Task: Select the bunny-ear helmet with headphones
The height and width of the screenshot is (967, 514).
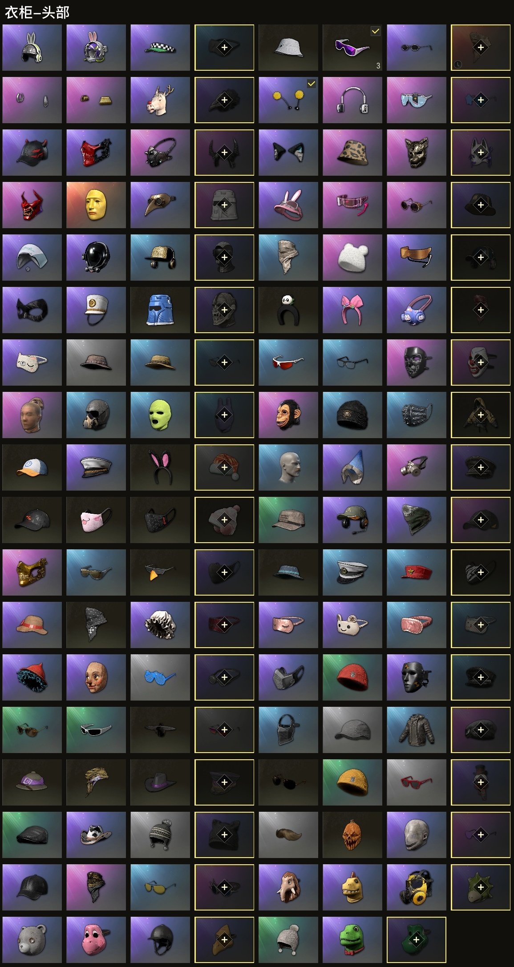Action: coord(32,48)
